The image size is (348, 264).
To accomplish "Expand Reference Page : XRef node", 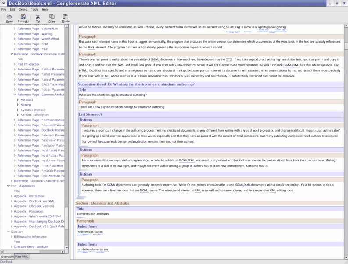I will [14, 44].
